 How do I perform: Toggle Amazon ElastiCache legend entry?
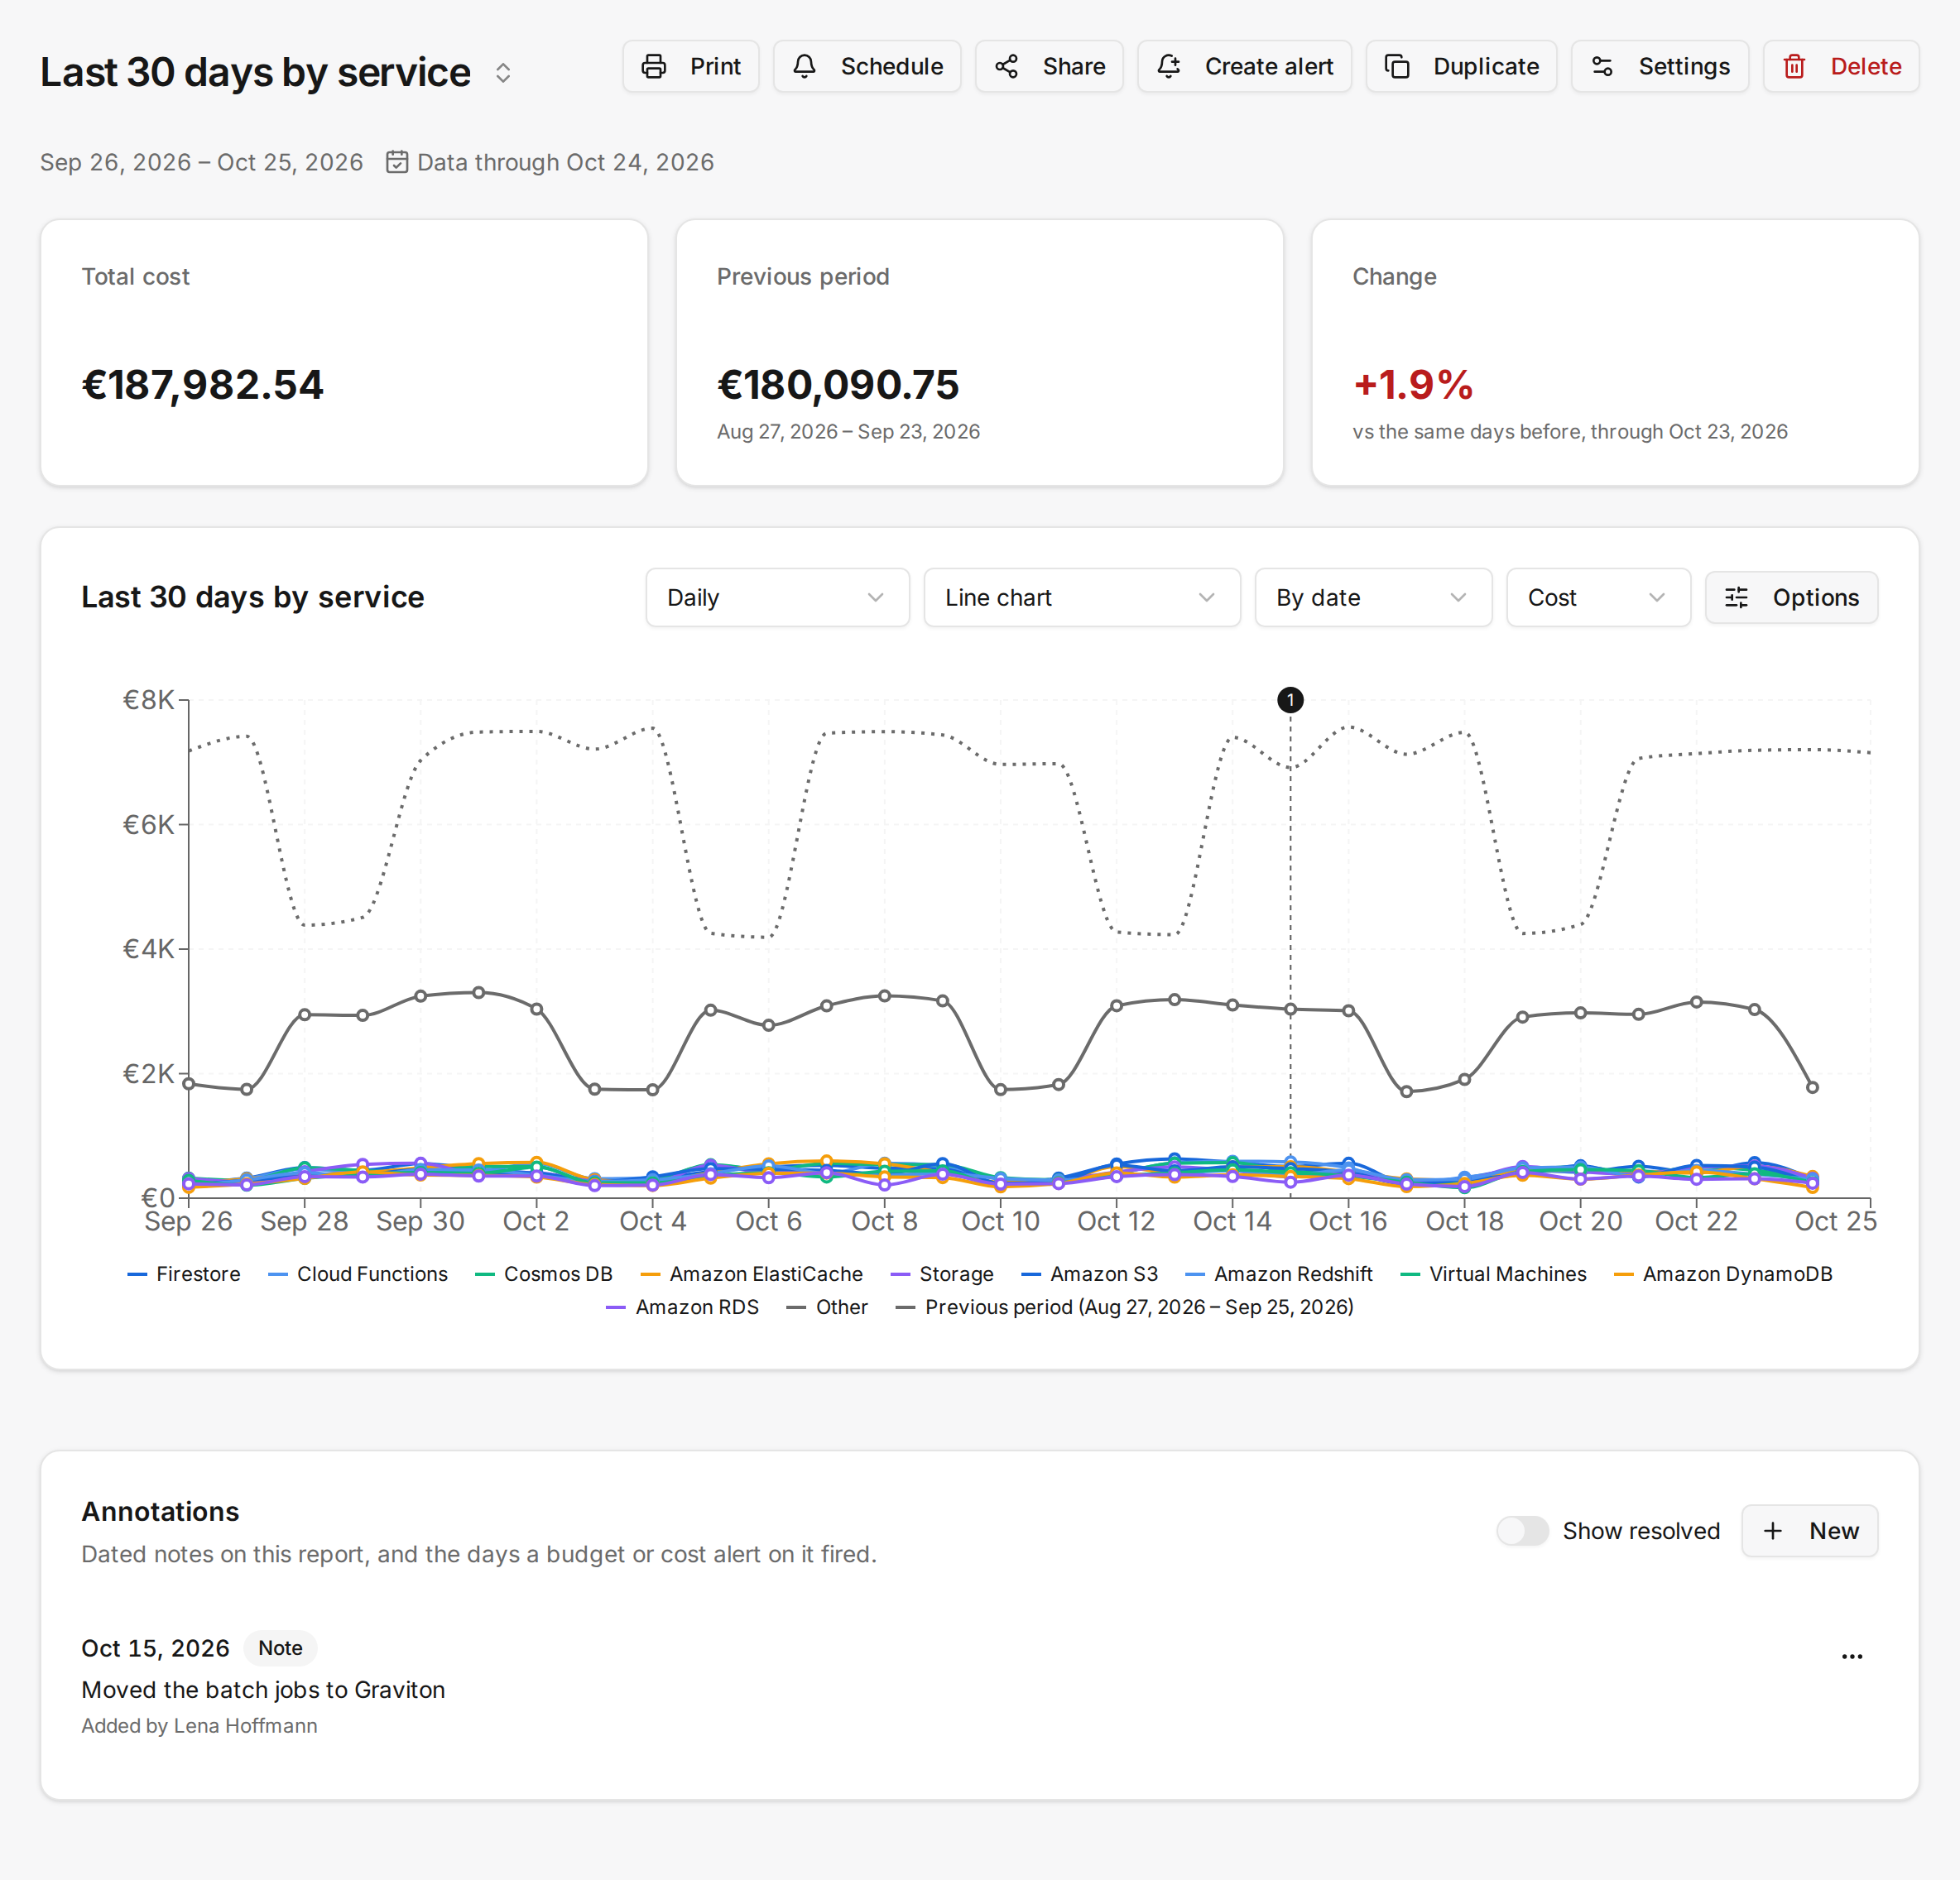click(752, 1273)
